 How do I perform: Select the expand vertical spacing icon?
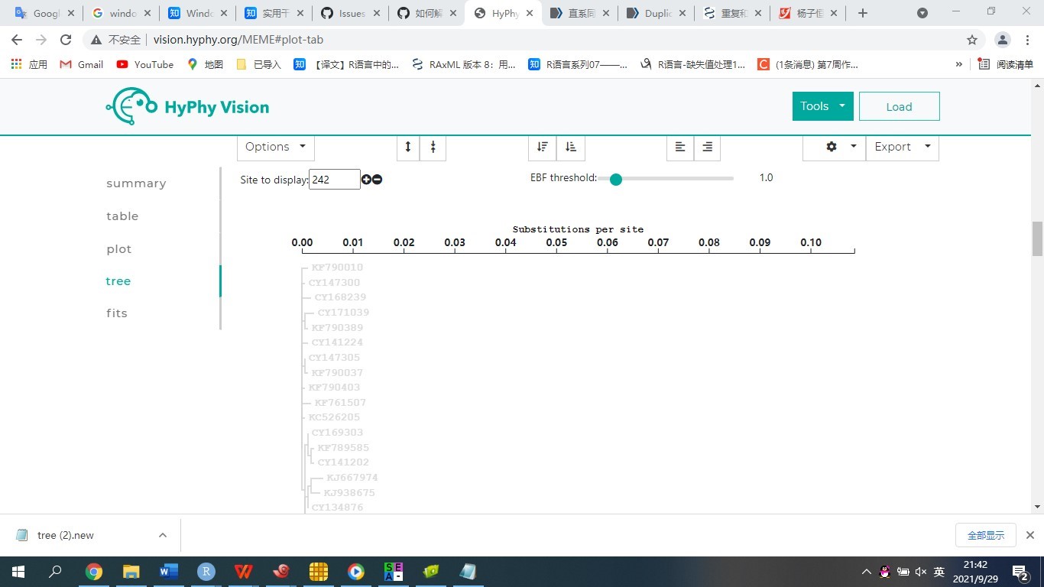[x=407, y=147]
